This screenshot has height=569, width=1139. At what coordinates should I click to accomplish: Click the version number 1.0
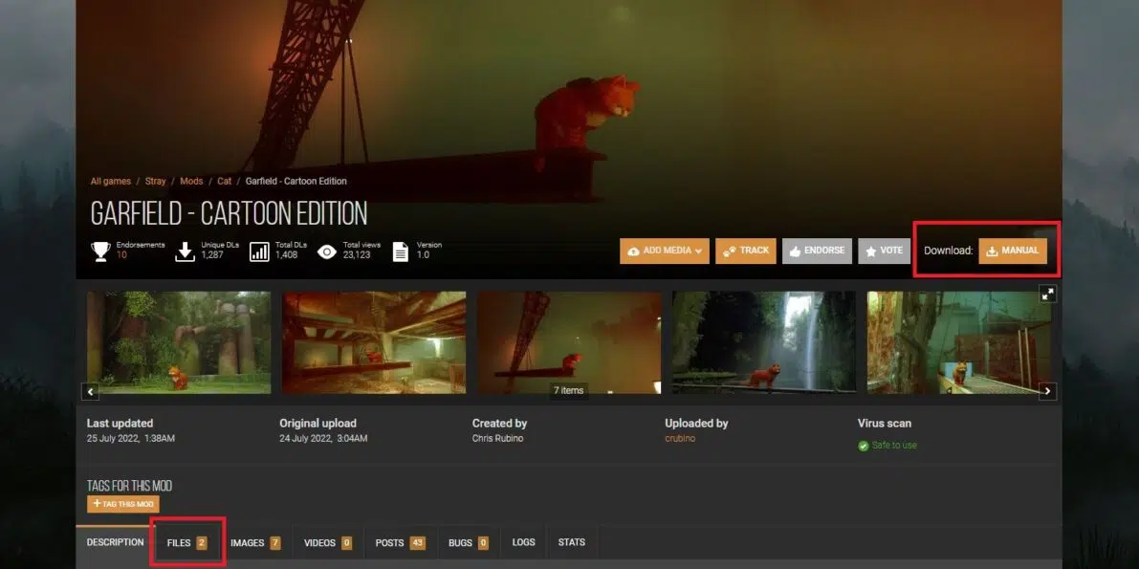click(x=422, y=255)
